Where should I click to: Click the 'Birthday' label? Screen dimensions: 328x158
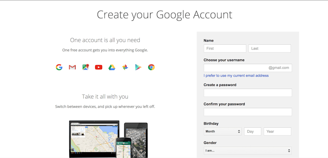click(x=211, y=124)
